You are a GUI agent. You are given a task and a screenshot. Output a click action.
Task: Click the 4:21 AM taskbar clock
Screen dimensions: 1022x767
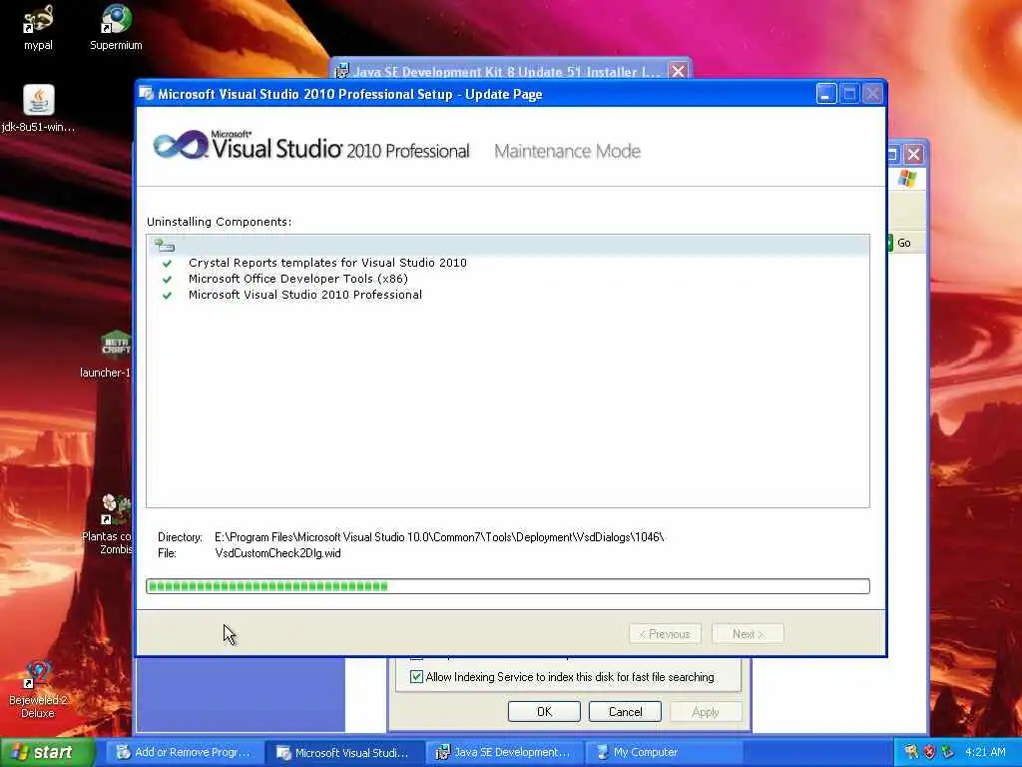pyautogui.click(x=985, y=753)
